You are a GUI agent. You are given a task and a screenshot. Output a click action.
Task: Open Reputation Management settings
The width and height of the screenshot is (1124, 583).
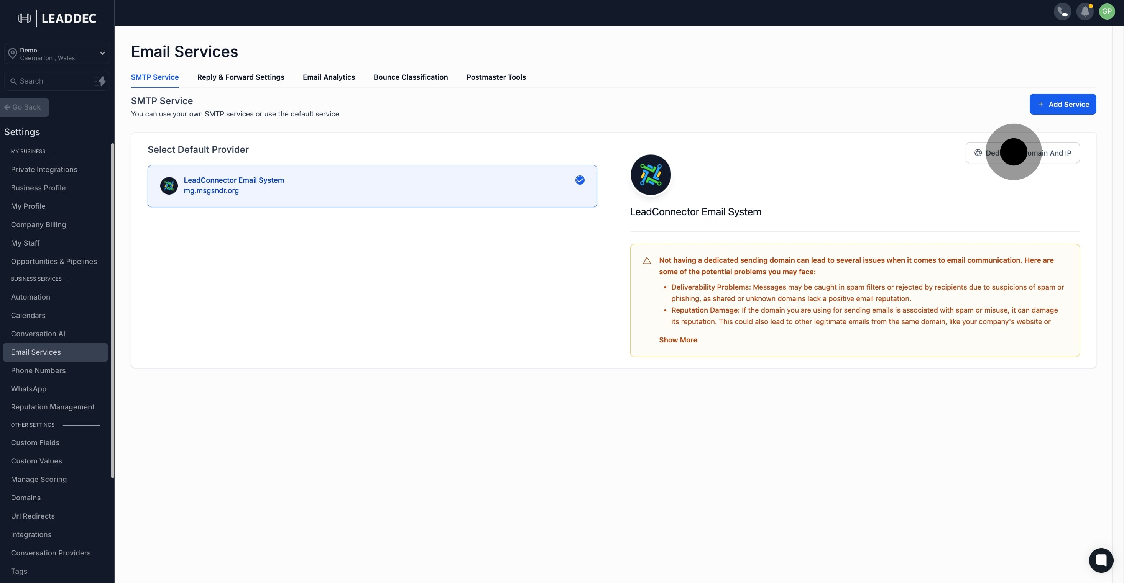click(x=53, y=407)
